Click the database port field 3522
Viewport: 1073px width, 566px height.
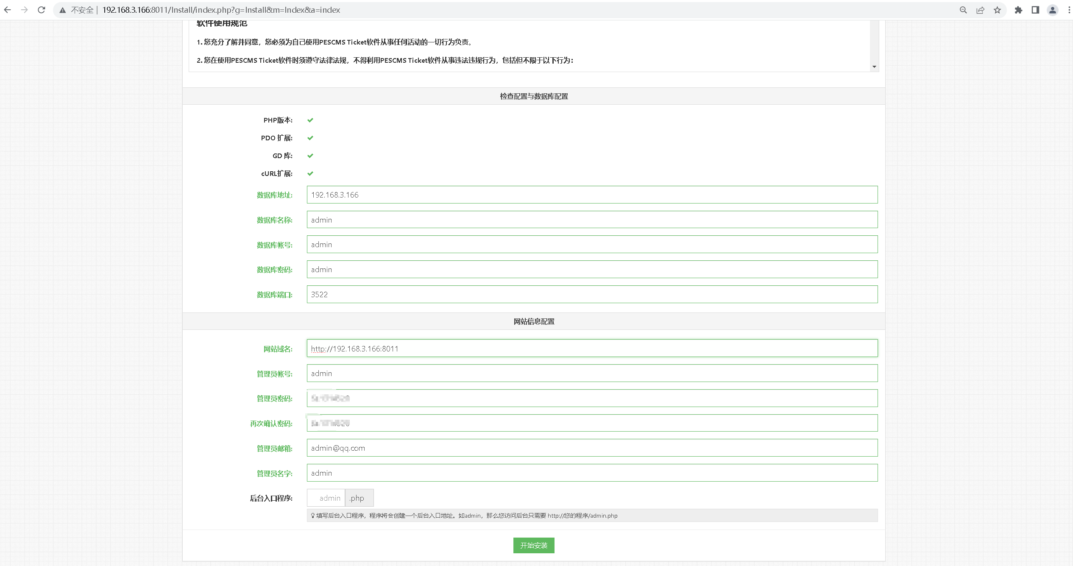[592, 294]
